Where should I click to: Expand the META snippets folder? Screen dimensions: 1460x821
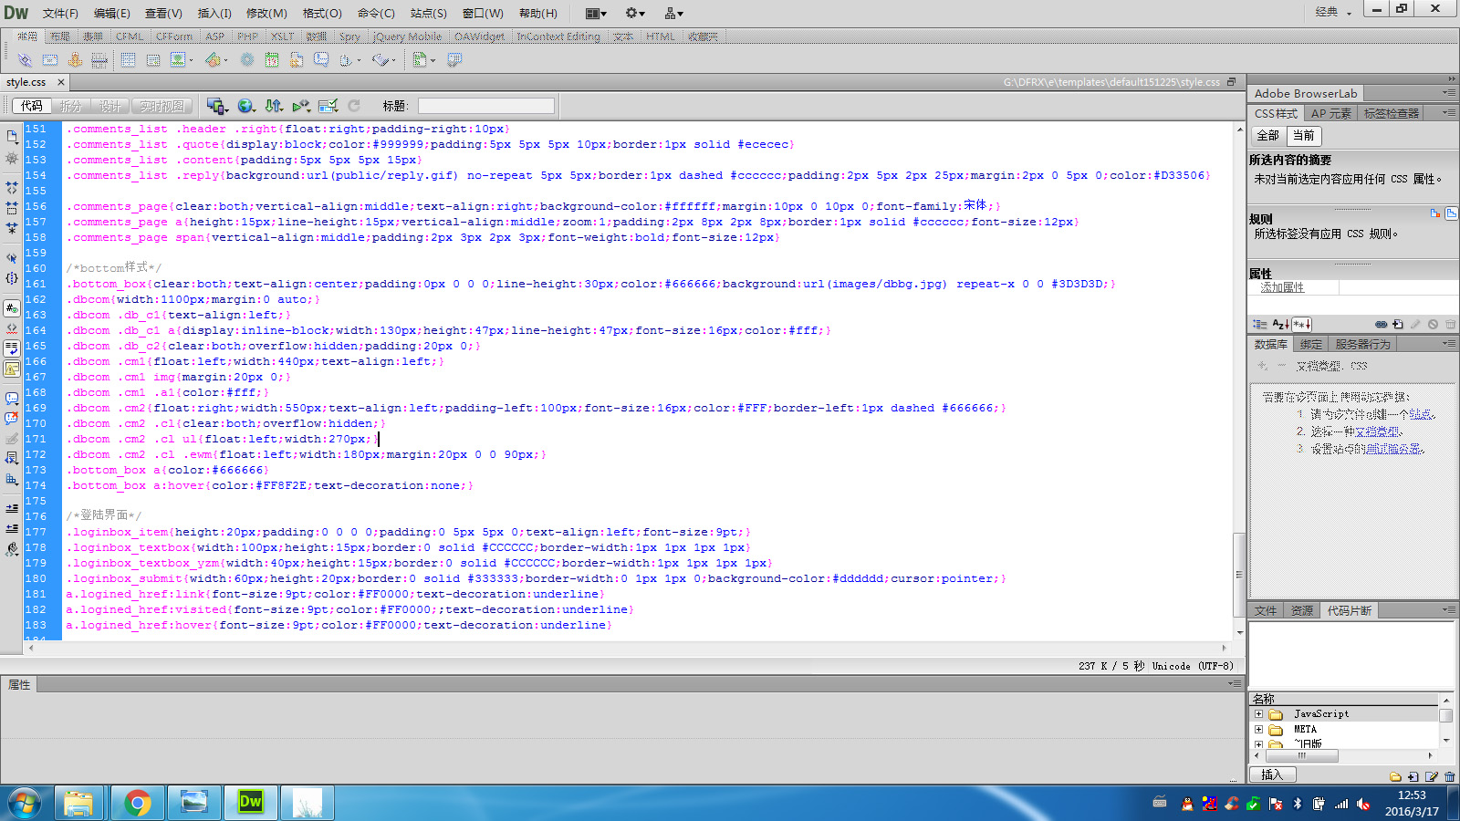point(1259,729)
